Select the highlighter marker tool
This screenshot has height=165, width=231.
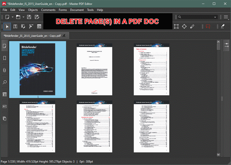pyautogui.click(x=223, y=27)
